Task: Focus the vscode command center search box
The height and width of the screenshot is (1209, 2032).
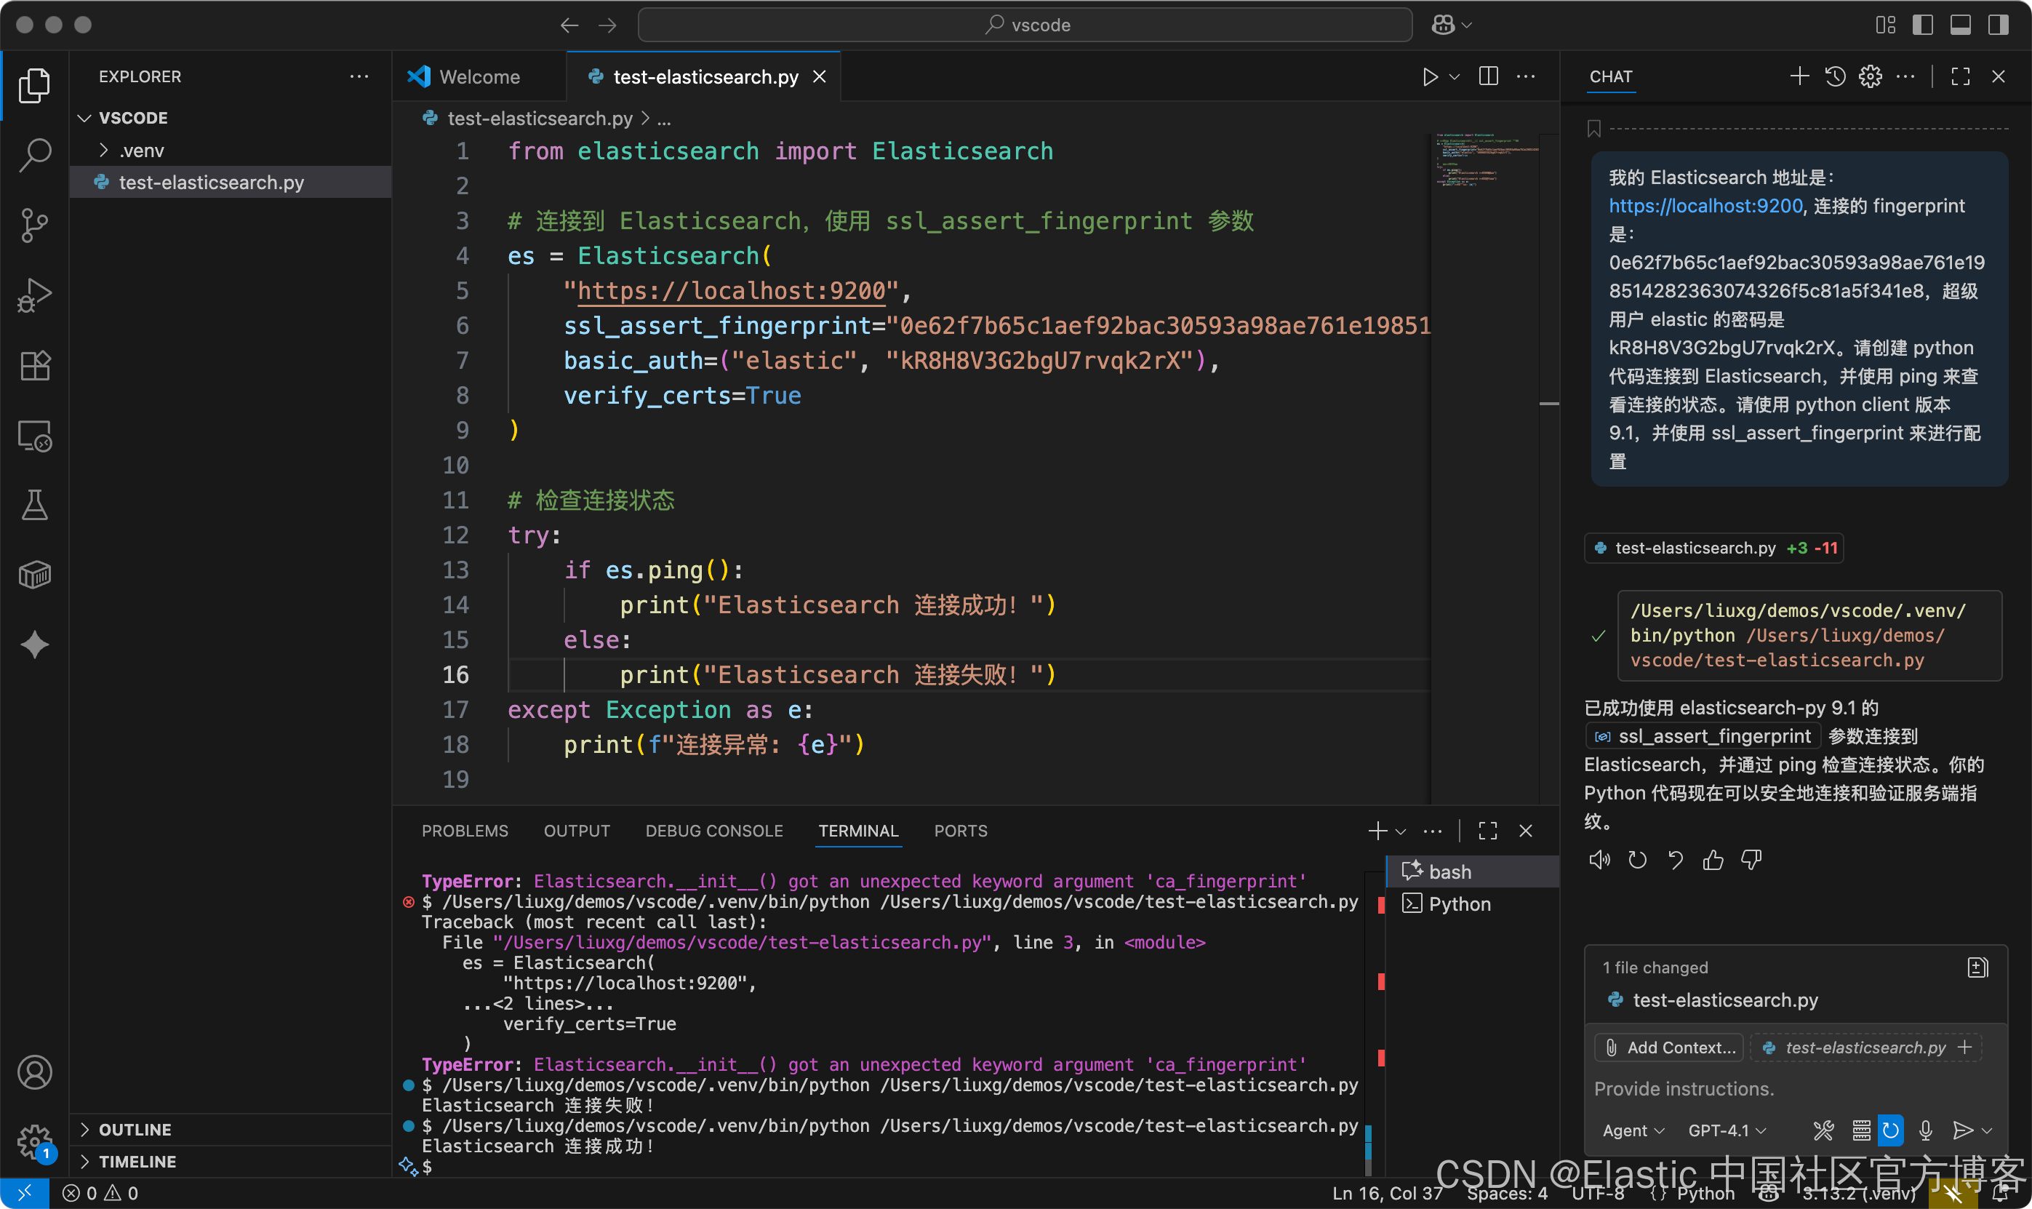Action: point(1025,25)
